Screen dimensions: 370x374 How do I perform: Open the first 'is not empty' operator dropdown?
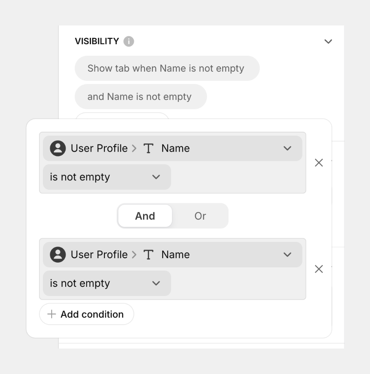pos(156,177)
